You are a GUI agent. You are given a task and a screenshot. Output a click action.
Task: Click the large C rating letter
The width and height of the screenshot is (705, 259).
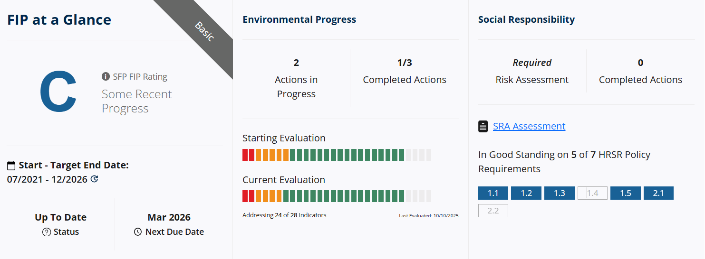[x=58, y=92]
